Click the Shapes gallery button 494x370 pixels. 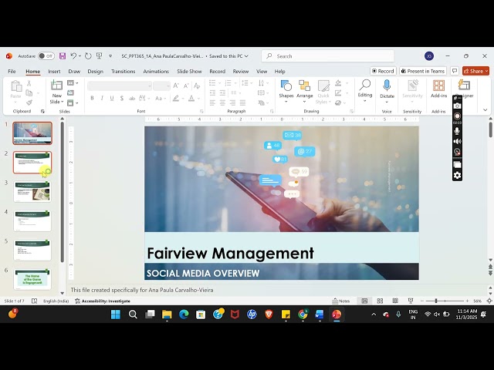[x=286, y=92]
